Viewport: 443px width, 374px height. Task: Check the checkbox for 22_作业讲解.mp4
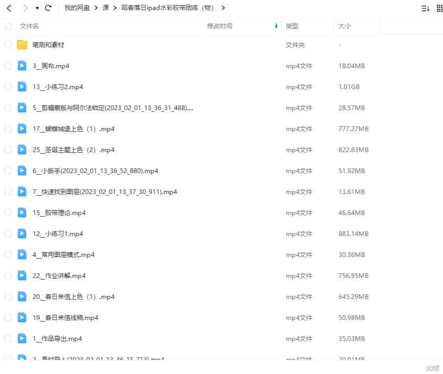(8, 275)
